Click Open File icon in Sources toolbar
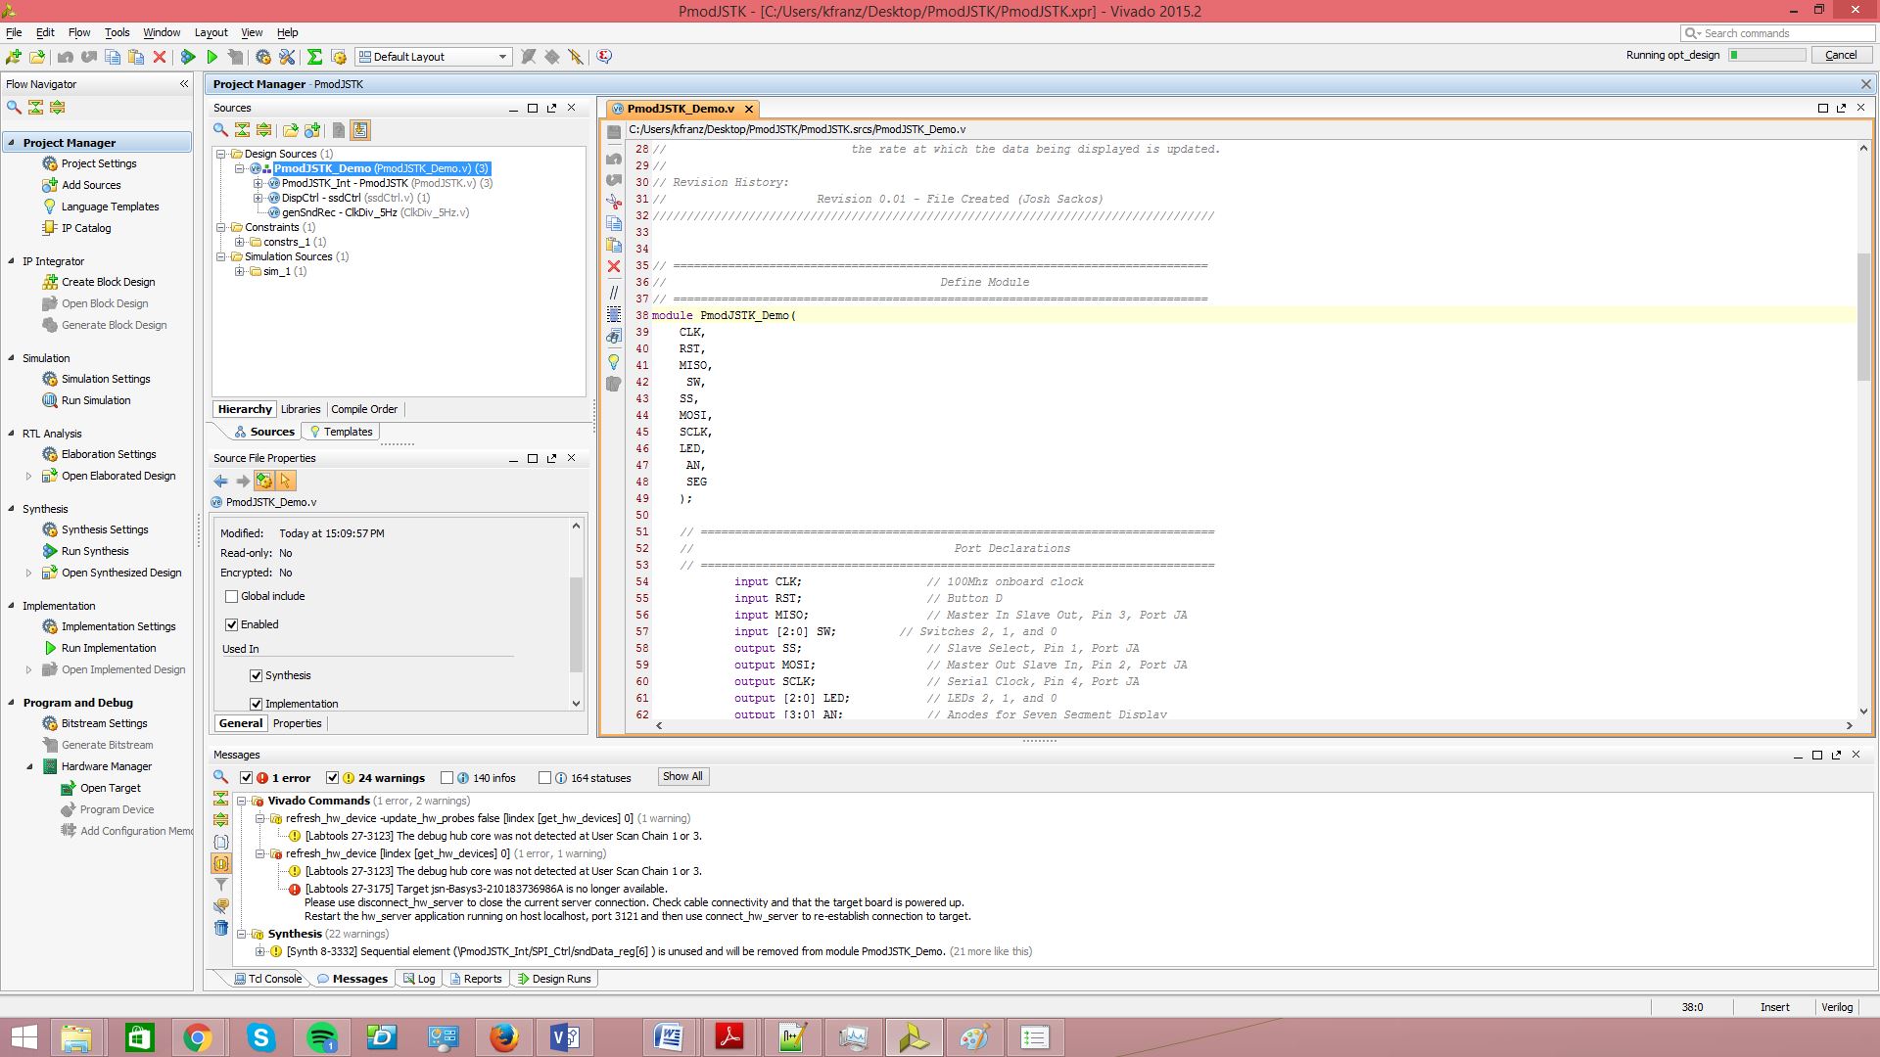Screen dimensions: 1880x1057 point(290,130)
